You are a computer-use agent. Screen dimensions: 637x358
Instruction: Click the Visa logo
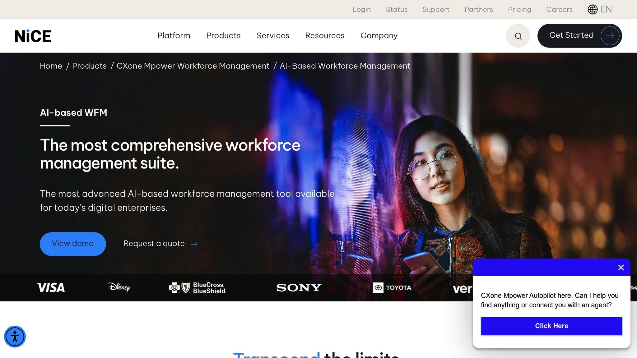50,287
